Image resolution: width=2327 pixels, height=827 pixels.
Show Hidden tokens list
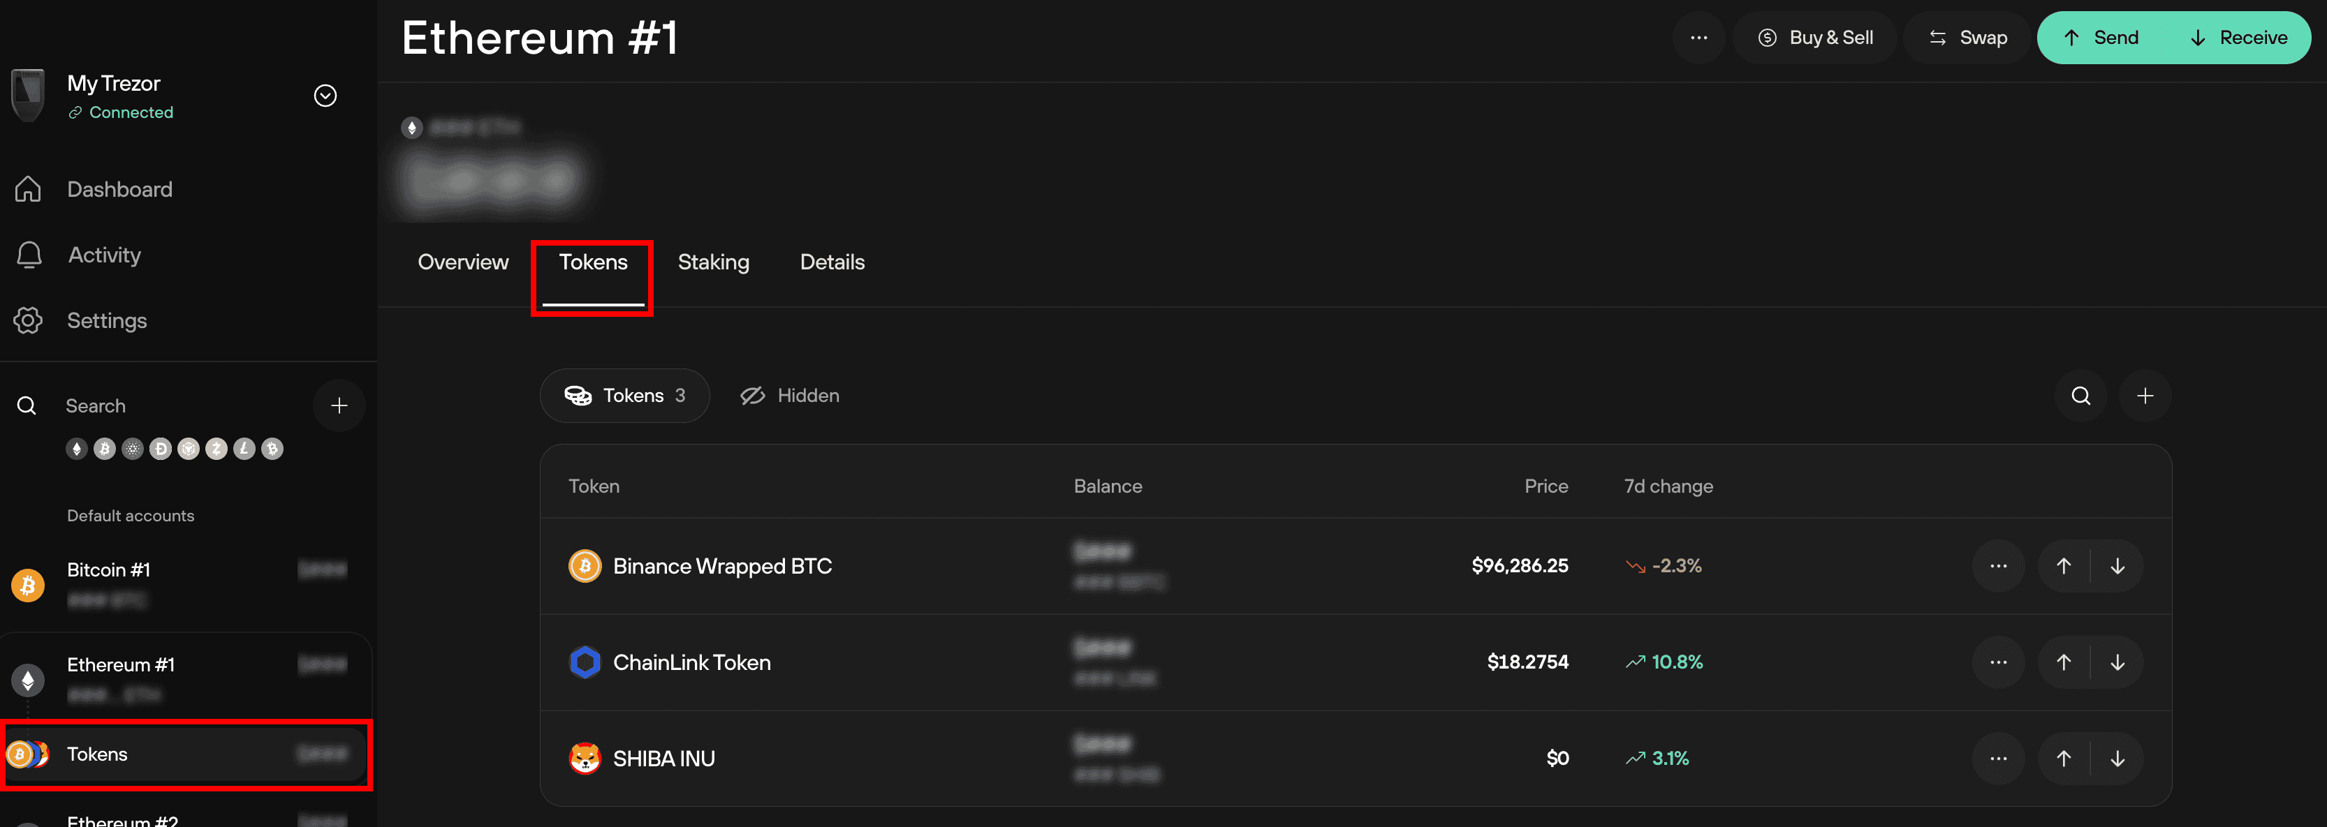coord(789,396)
